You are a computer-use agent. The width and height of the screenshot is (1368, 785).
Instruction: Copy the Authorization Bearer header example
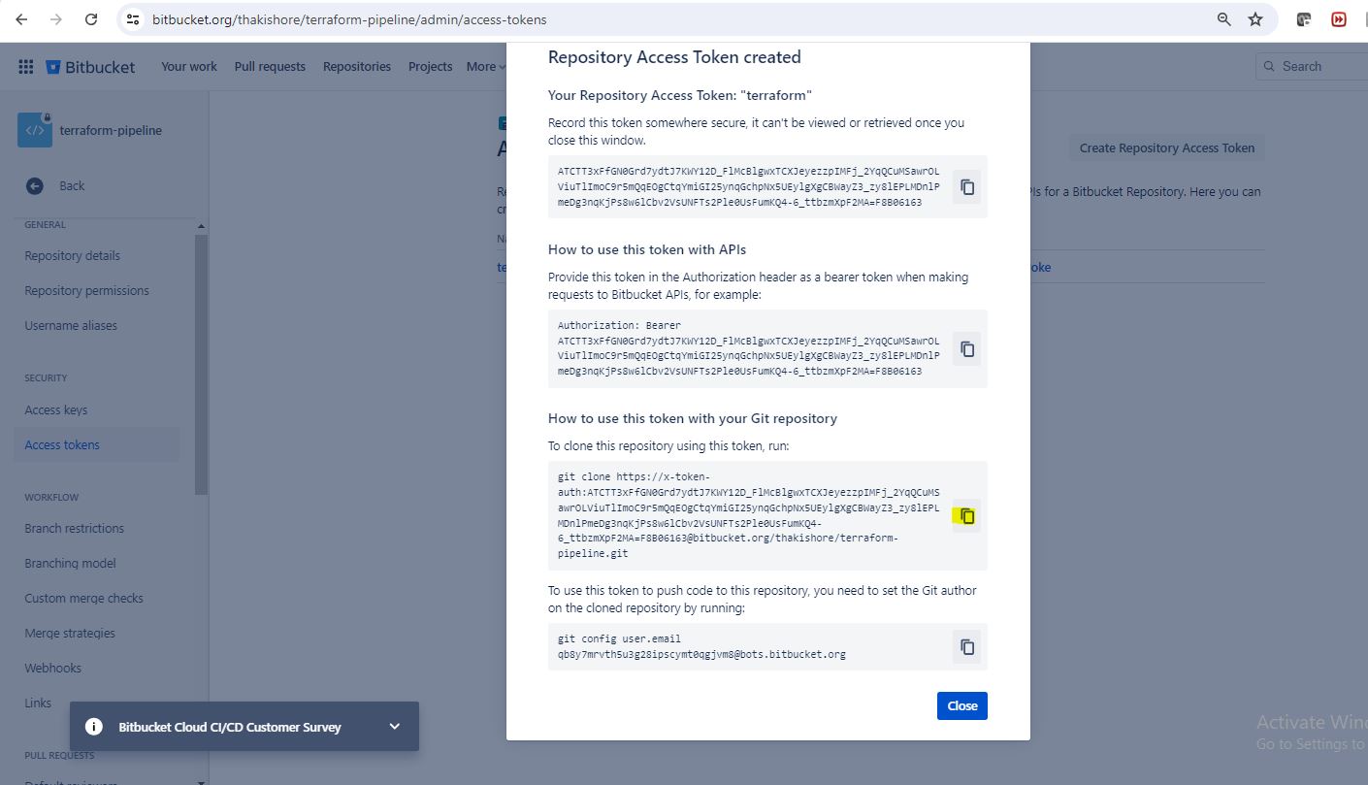tap(966, 349)
